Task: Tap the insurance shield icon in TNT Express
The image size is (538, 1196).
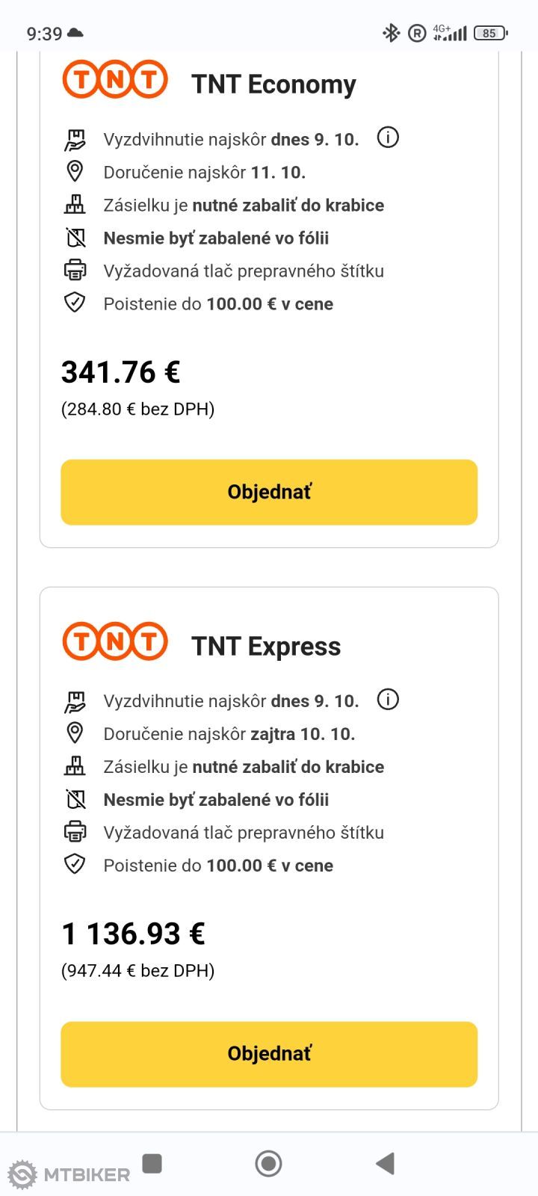Action: pyautogui.click(x=75, y=865)
